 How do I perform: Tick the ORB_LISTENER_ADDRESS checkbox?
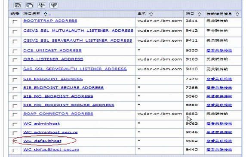click(15, 60)
